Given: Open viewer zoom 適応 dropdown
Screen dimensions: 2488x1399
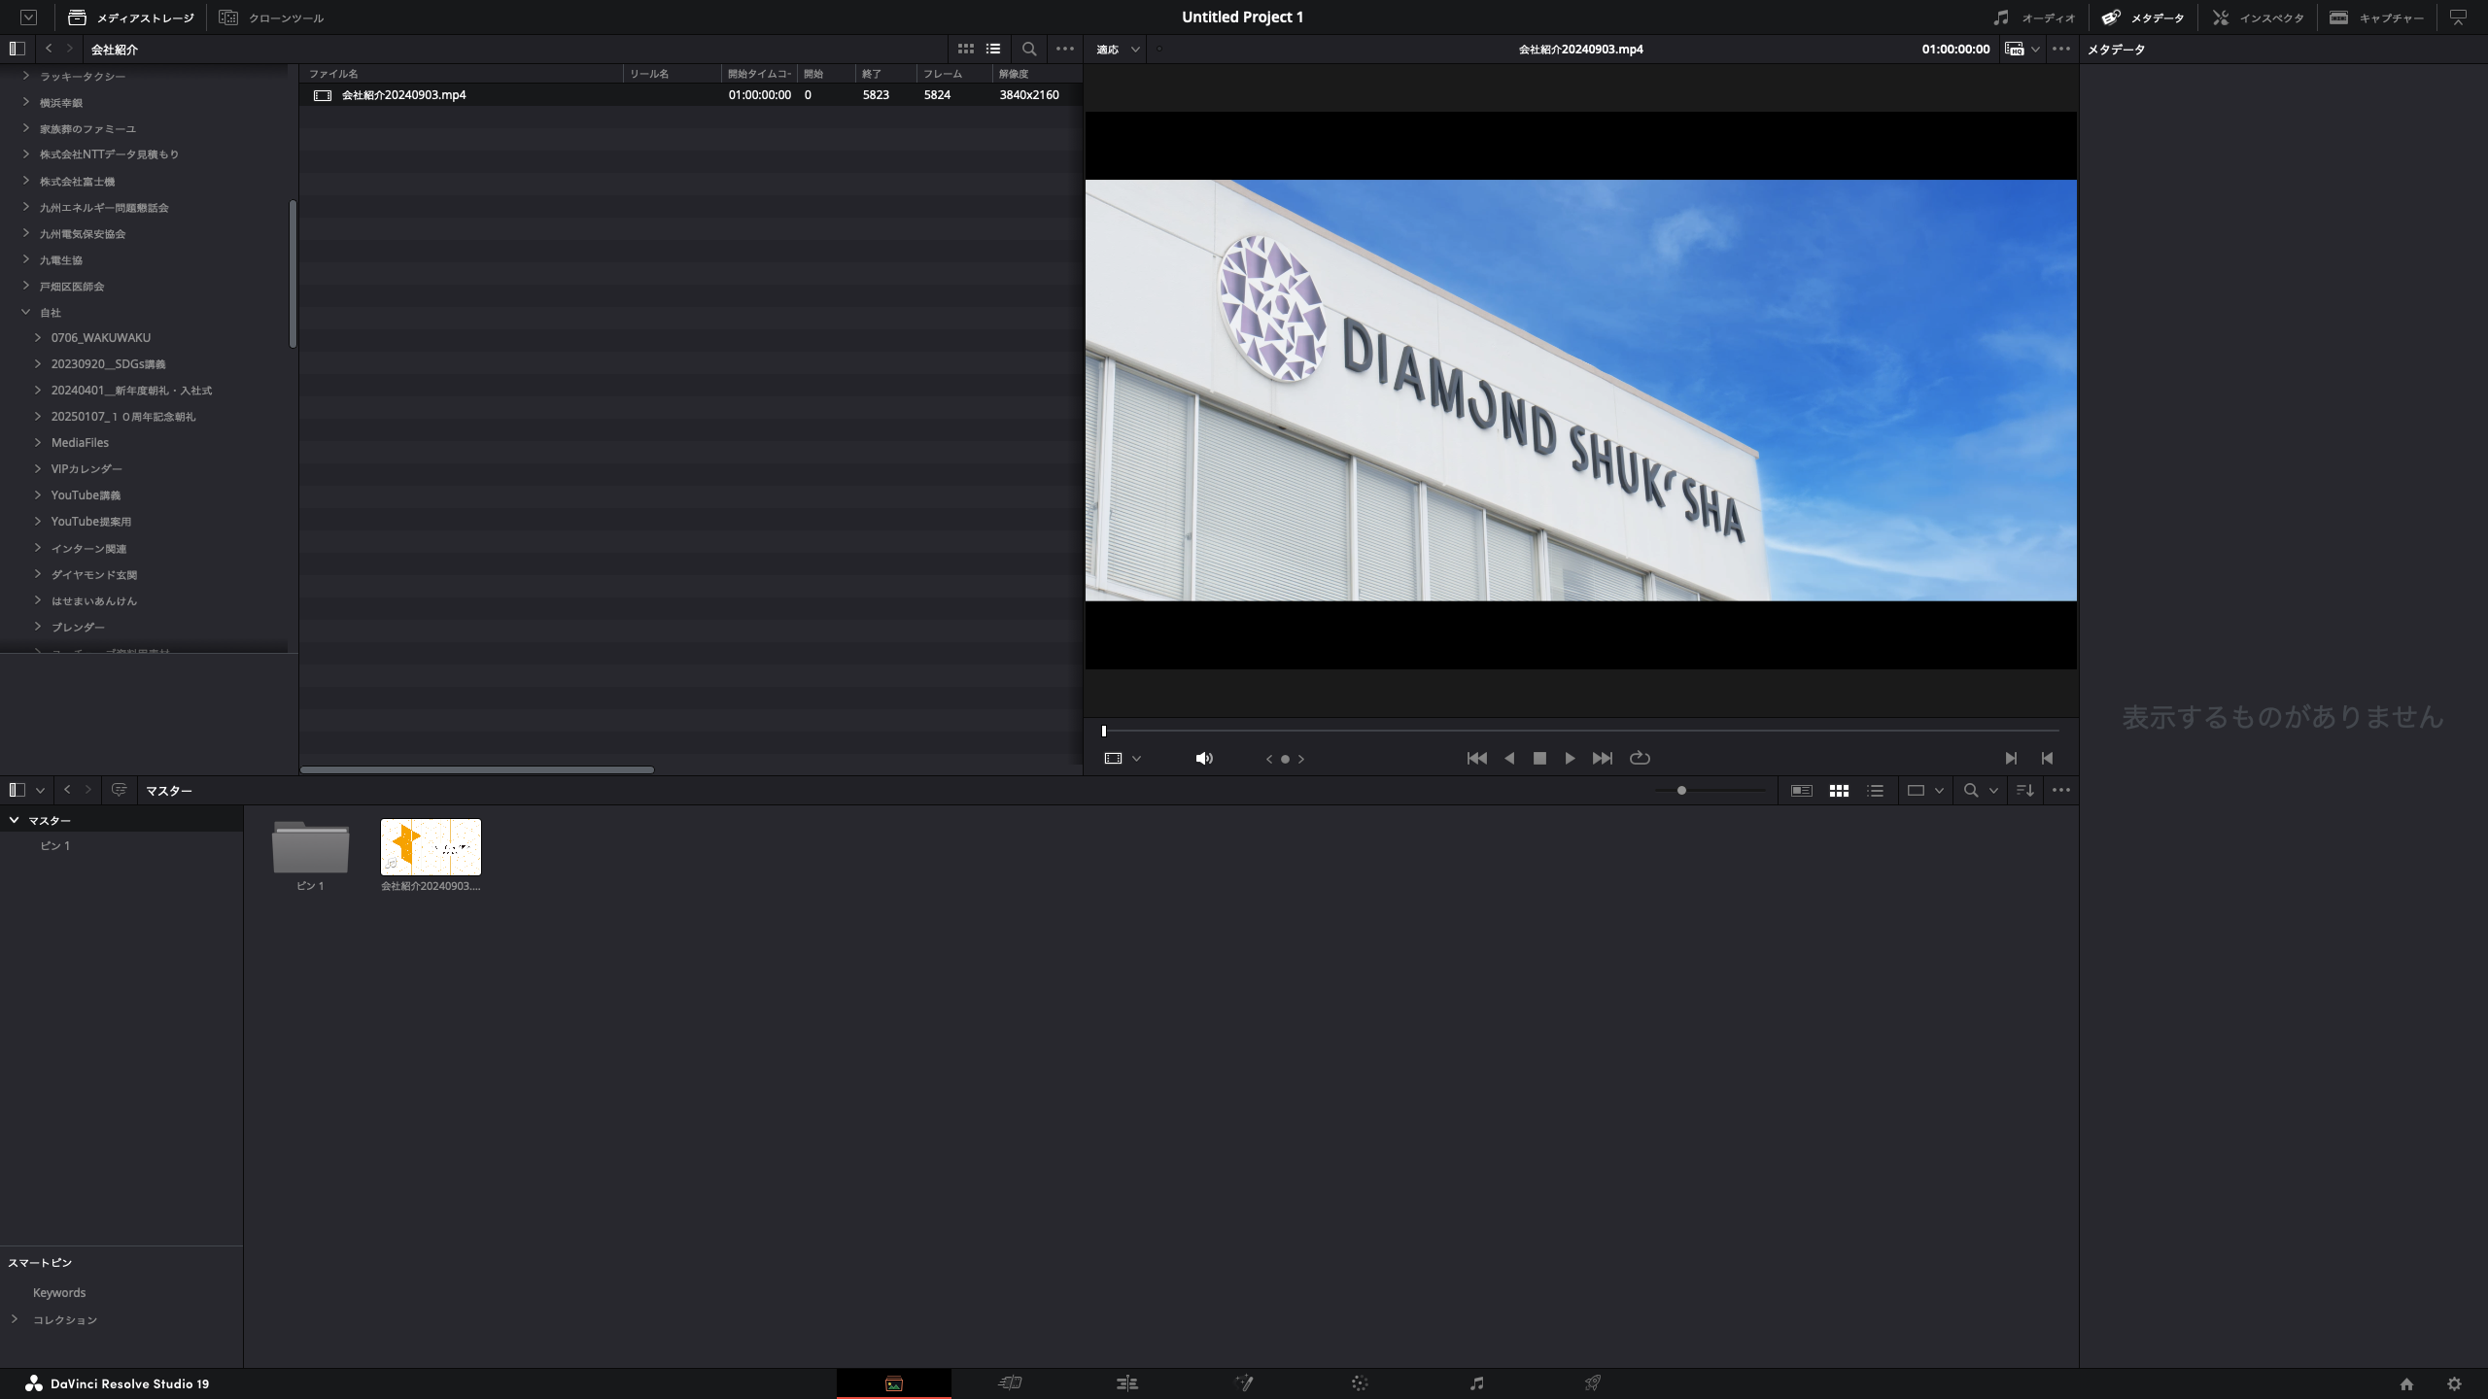Looking at the screenshot, I should tap(1119, 49).
